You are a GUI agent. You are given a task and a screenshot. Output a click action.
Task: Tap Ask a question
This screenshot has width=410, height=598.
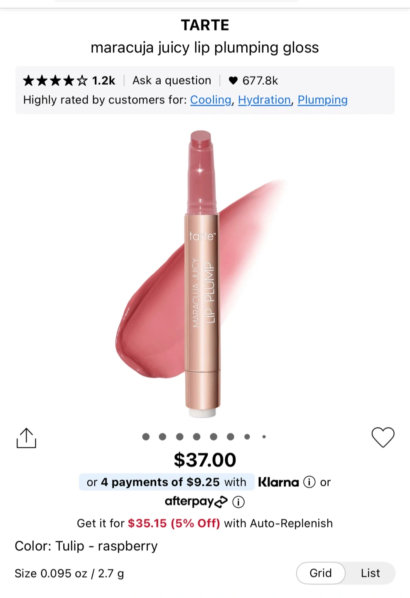tap(172, 81)
